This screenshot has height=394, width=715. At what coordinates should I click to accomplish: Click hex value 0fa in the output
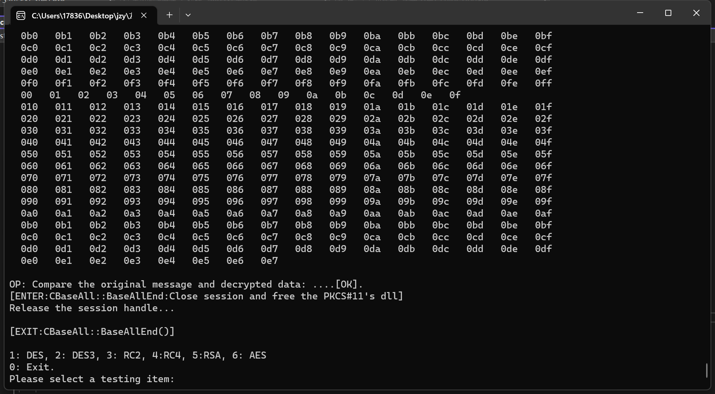pos(372,83)
